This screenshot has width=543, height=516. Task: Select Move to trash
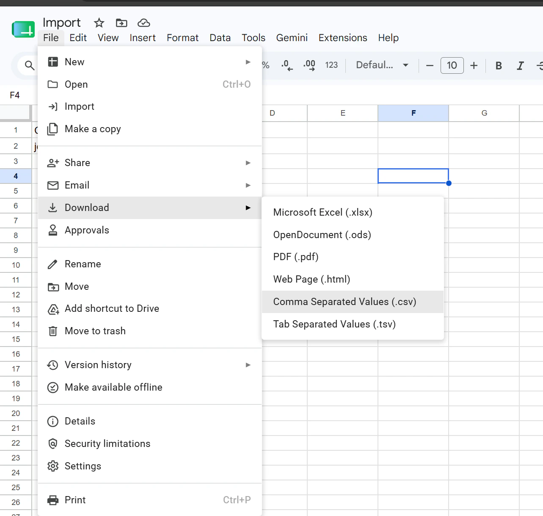click(150, 331)
